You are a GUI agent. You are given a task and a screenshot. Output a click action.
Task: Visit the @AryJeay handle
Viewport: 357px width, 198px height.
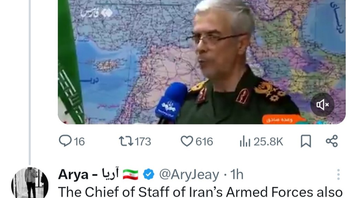(x=189, y=175)
